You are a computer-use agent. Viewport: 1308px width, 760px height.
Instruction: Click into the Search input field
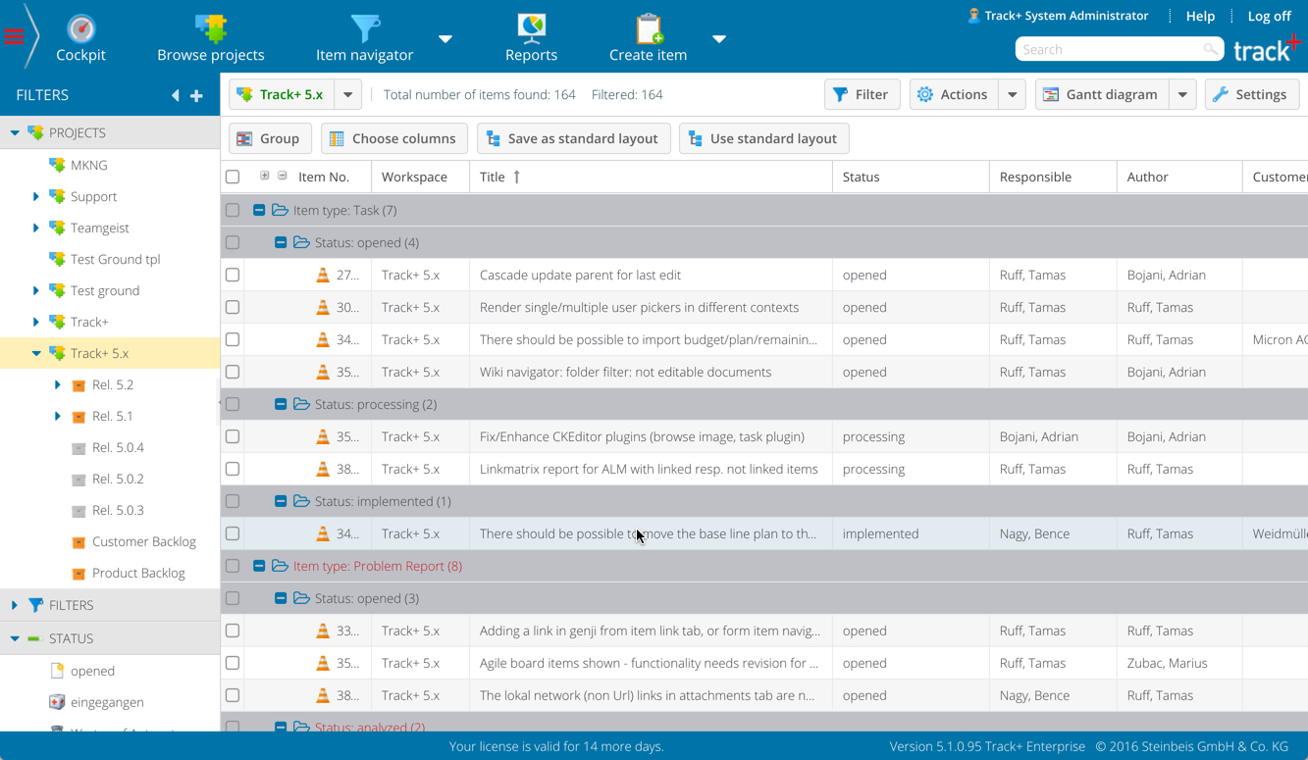1107,49
